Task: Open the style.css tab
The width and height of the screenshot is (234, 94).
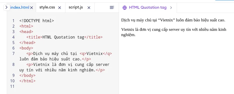Action: click(x=47, y=7)
